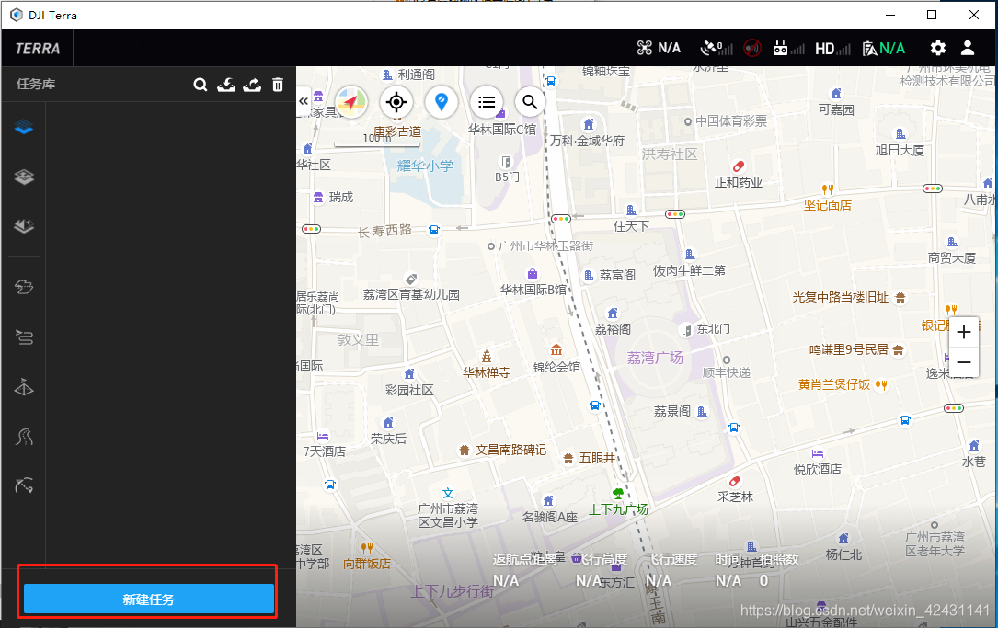998x628 pixels.
Task: Click the export mission icon in 任务库 header
Action: click(x=252, y=85)
